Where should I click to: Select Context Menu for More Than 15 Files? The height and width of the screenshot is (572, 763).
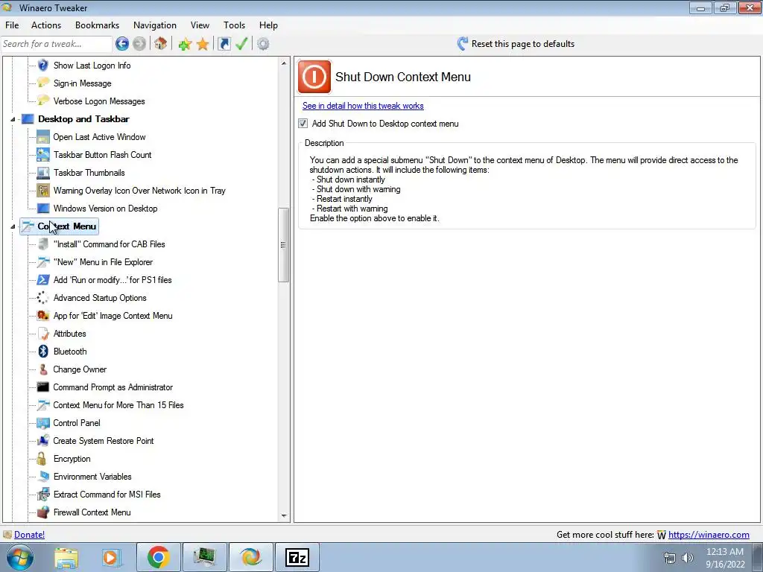[x=118, y=405]
